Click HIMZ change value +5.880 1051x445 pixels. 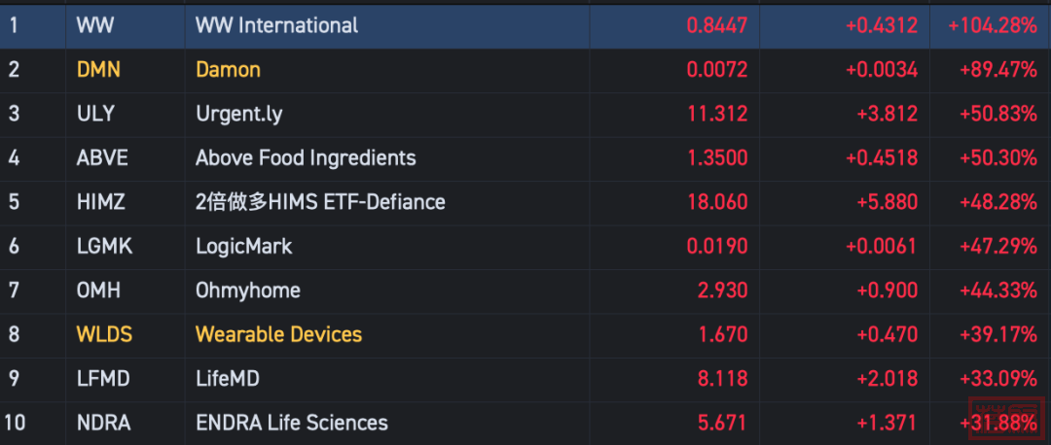tap(887, 202)
